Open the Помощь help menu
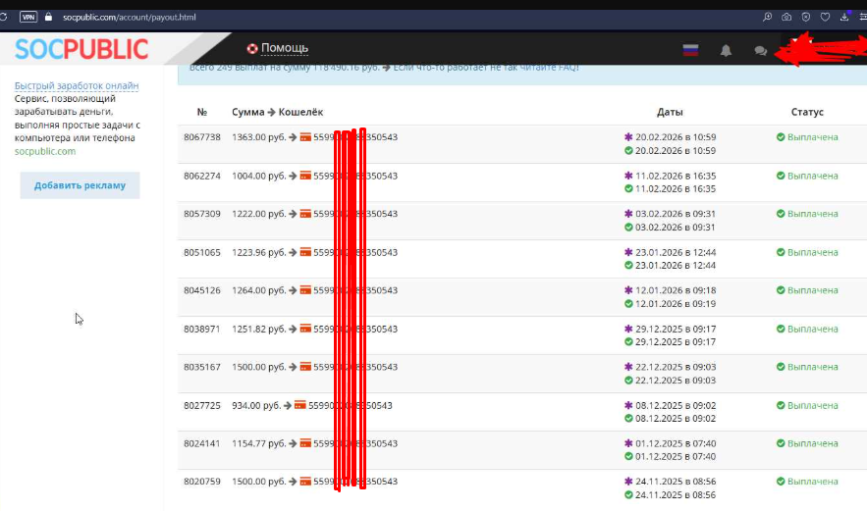 [278, 48]
